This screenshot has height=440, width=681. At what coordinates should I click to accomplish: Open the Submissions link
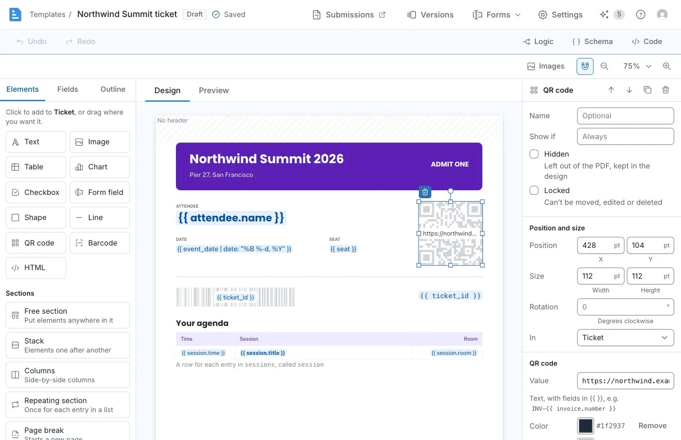349,15
